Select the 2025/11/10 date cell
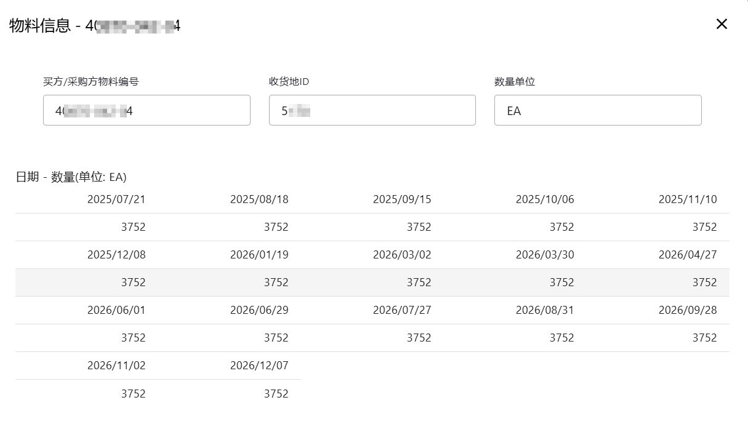Viewport: 748px width, 440px height. (688, 199)
